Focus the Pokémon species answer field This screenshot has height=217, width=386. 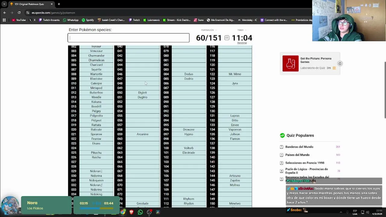coord(128,38)
